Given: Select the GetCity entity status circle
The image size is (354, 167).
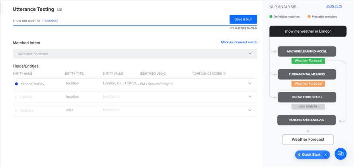Looking at the screenshot, I should point(16,97).
